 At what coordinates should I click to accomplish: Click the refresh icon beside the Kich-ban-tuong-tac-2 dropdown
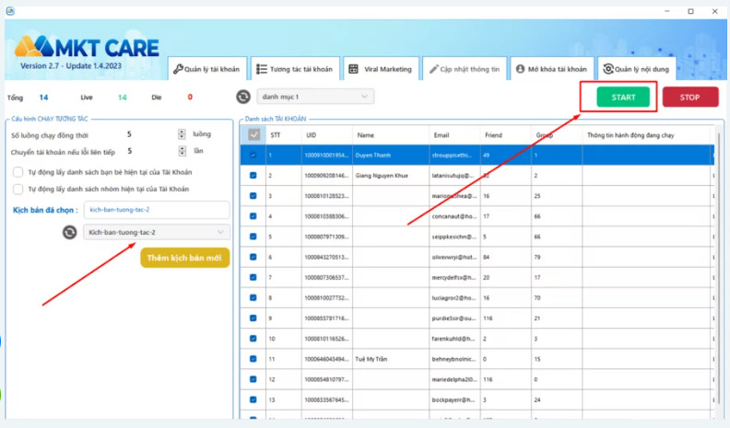coord(70,232)
